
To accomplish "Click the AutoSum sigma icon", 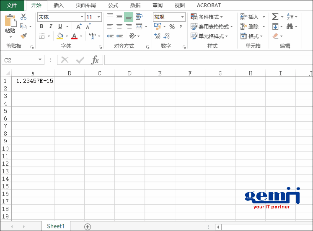I will [x=275, y=17].
